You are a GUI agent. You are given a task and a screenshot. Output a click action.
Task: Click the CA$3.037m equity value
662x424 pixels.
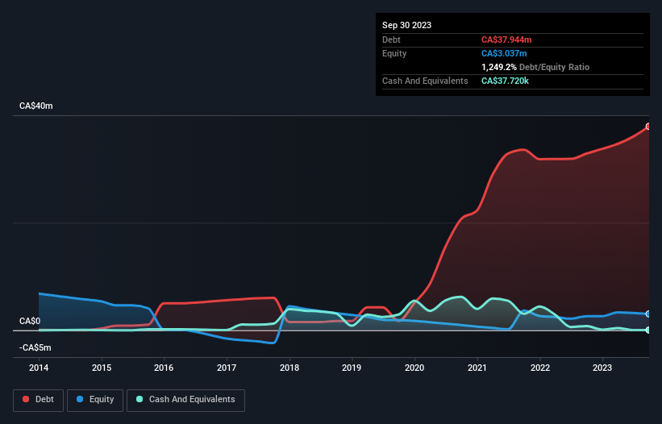[x=504, y=53]
